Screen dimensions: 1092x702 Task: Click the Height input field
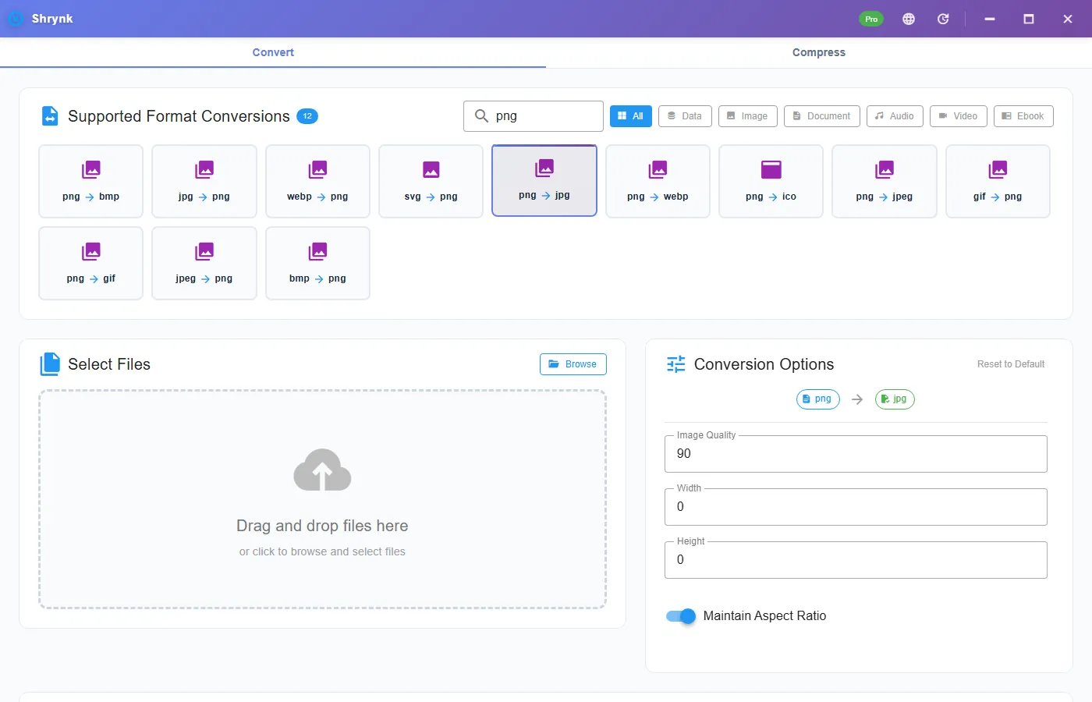(856, 560)
